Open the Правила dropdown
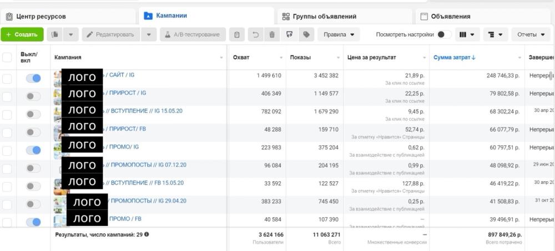The height and width of the screenshot is (251, 555). (339, 35)
